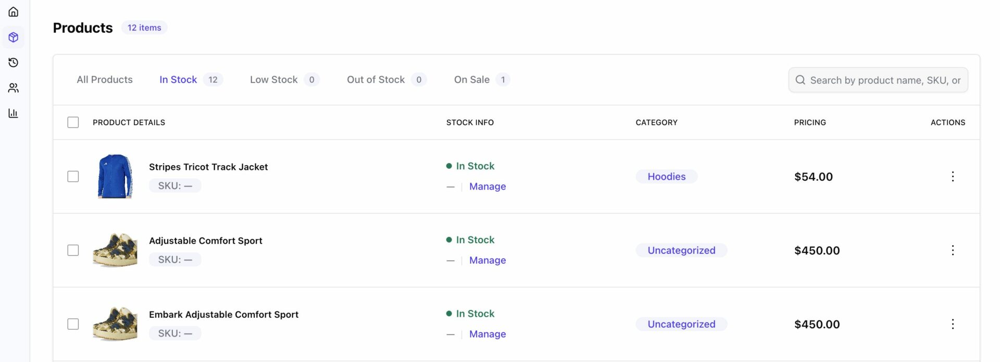This screenshot has height=362, width=1000.
Task: Click the SKU label under Stripes Tricot Jacket
Action: [175, 185]
